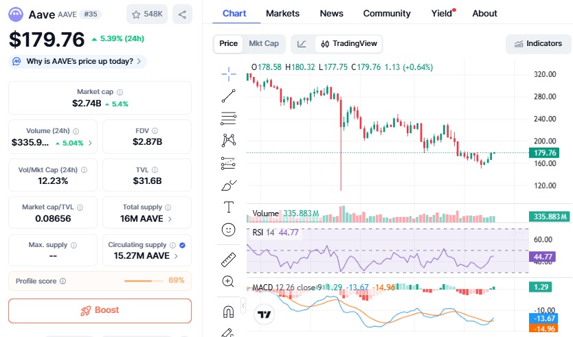
Task: Click the zoom in tool
Action: point(229,281)
